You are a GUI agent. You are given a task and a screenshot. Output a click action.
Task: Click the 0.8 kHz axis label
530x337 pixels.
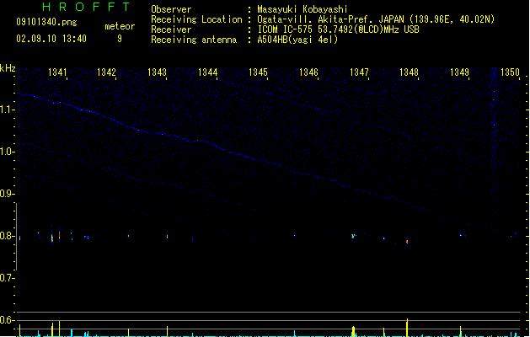click(x=7, y=236)
